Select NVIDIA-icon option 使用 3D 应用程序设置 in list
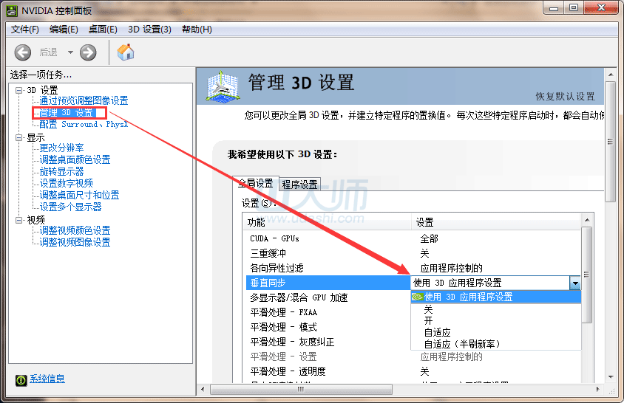 [x=468, y=297]
